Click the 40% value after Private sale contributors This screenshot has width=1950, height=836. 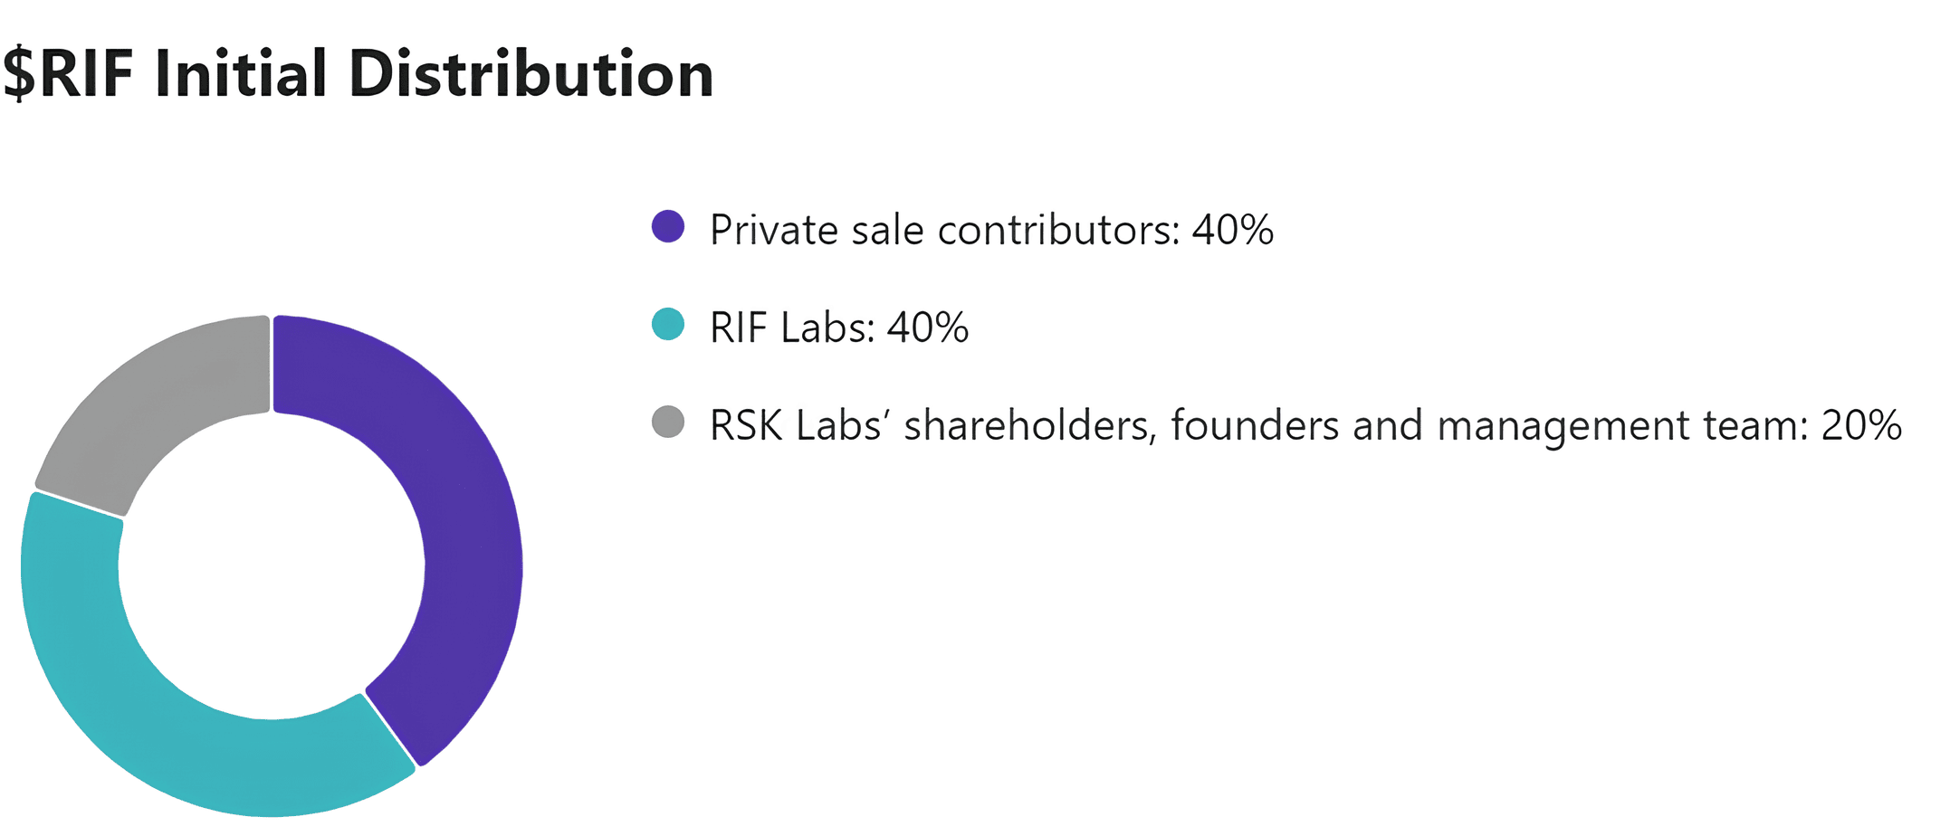coord(1233,230)
